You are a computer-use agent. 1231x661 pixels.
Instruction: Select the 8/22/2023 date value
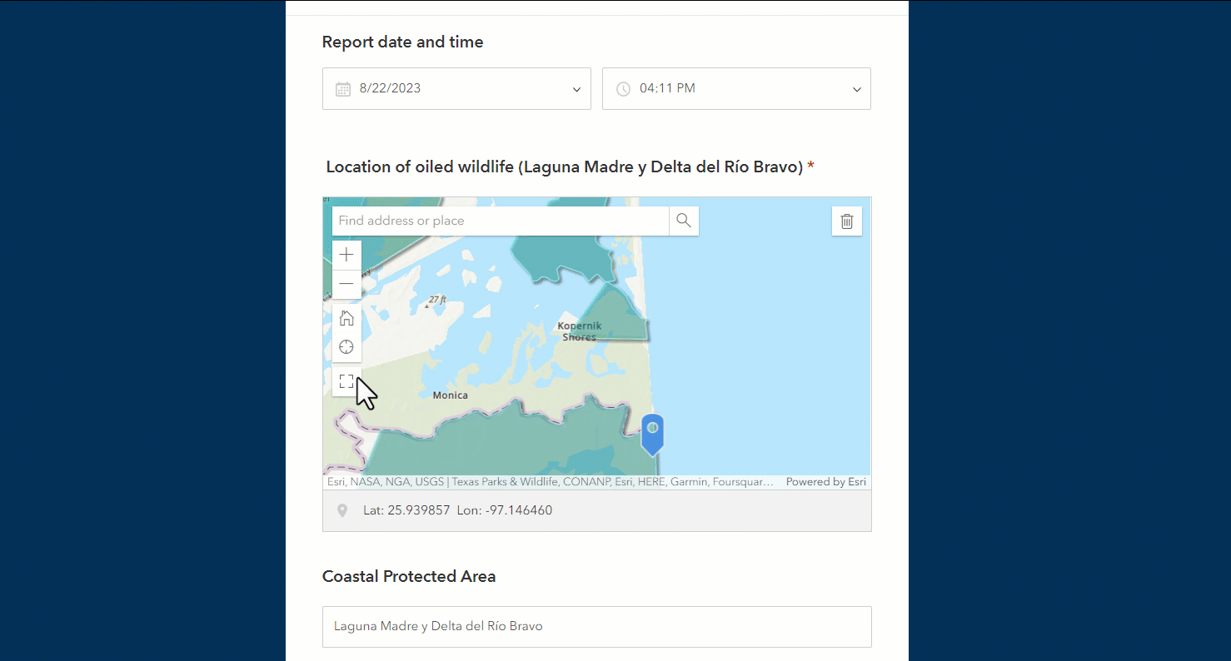click(388, 88)
